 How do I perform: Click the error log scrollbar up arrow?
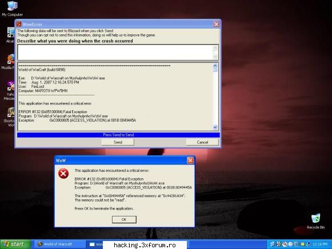tap(215, 66)
